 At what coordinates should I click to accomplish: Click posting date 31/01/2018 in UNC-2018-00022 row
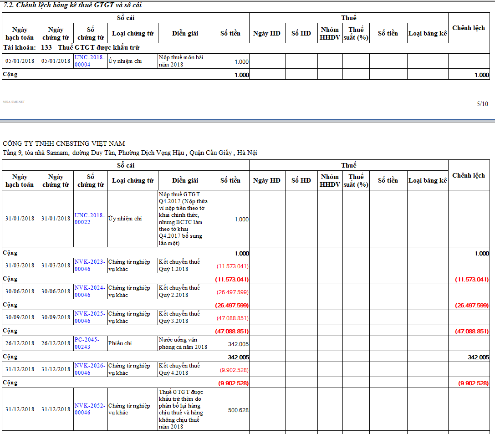[x=20, y=219]
